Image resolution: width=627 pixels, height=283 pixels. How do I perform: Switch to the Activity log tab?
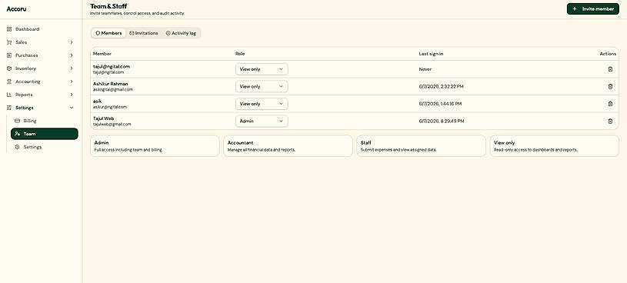click(x=181, y=33)
